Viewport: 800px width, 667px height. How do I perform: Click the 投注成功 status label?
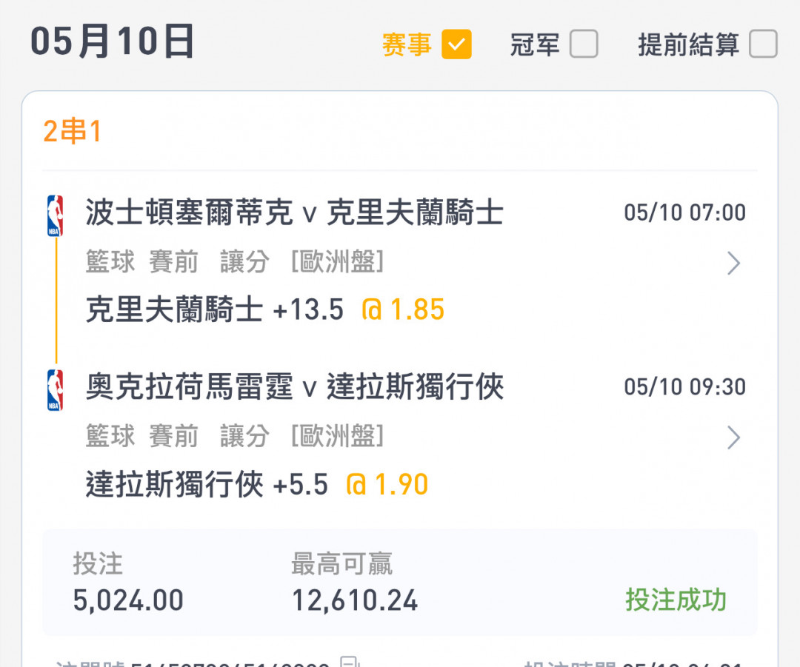pyautogui.click(x=676, y=600)
